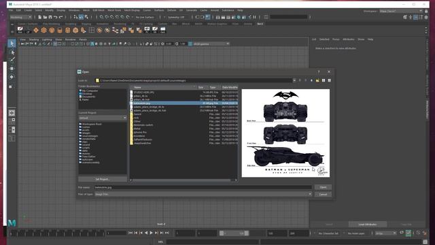Open the Workspace selector dropdown
435x245 pixels.
click(x=401, y=11)
